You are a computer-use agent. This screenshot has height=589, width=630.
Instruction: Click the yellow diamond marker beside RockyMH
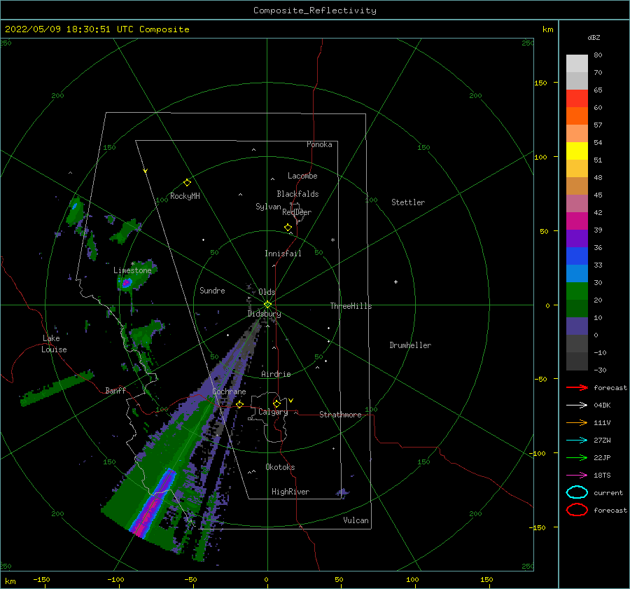coord(187,183)
